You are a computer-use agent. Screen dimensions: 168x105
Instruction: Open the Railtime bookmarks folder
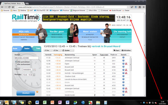22,10
